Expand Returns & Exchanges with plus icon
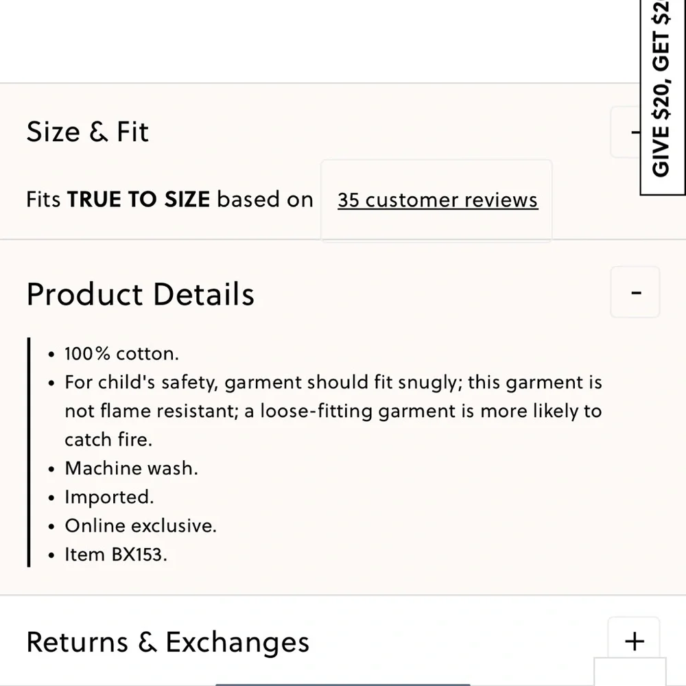Image resolution: width=686 pixels, height=686 pixels. [x=634, y=641]
